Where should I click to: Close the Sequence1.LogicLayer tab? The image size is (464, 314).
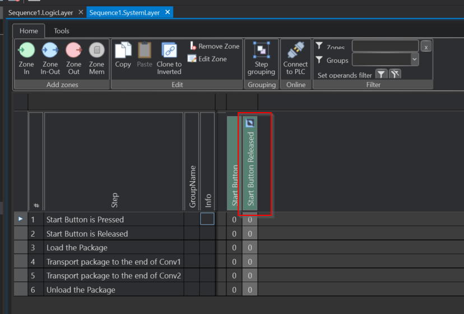(81, 12)
